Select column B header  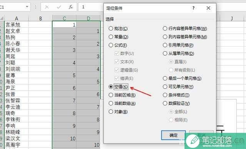(x=40, y=18)
